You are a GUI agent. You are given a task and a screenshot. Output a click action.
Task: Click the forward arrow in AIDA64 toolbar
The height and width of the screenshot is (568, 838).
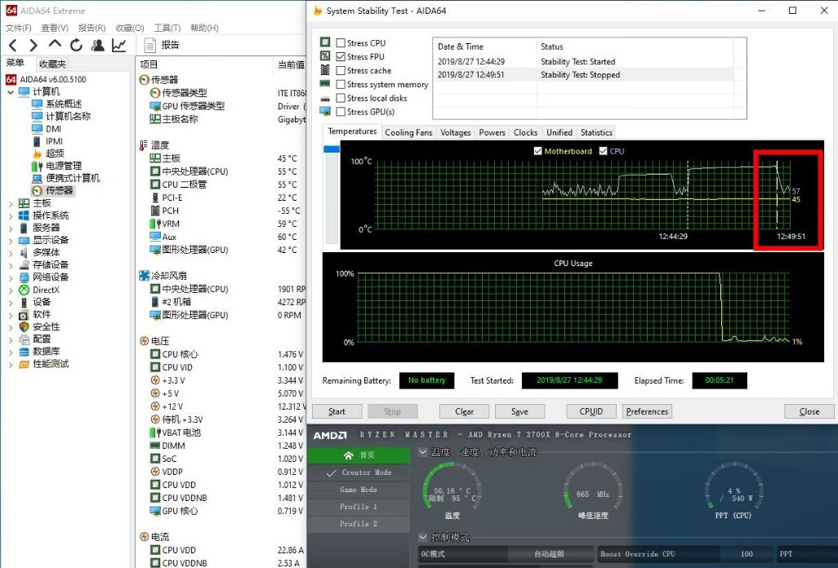33,46
